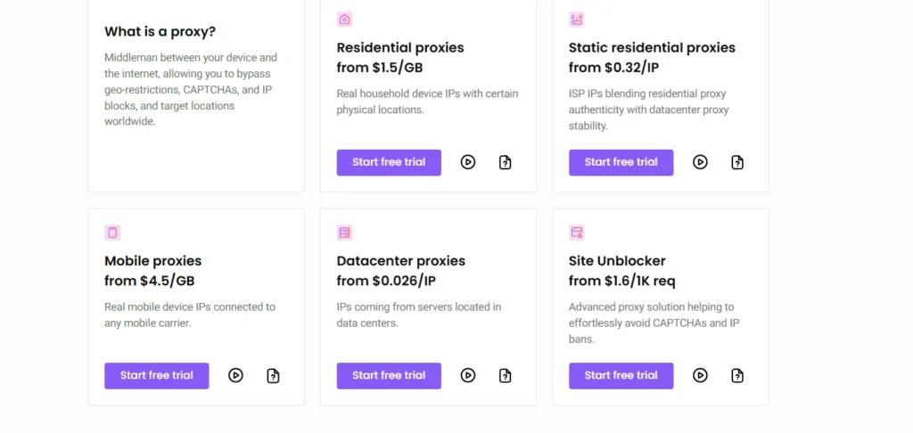Play the Static residential proxies video
This screenshot has width=913, height=433.
click(x=701, y=162)
